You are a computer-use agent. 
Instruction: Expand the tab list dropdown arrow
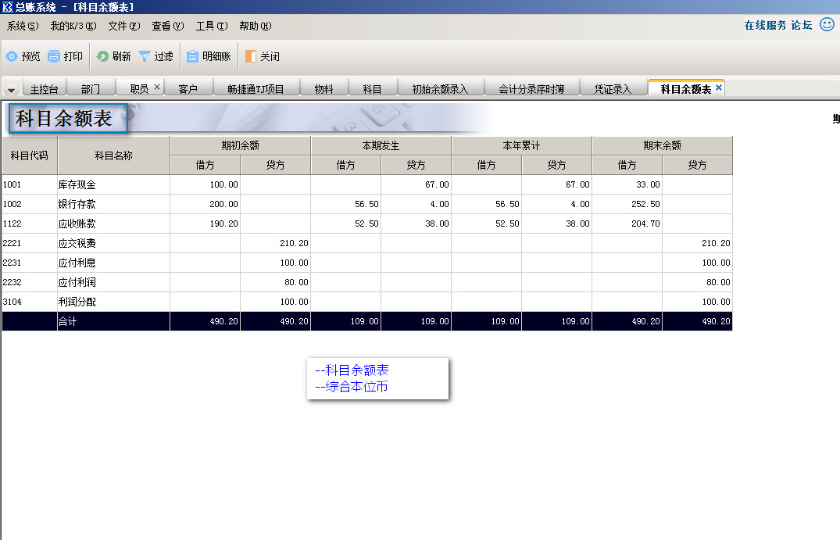click(x=12, y=89)
